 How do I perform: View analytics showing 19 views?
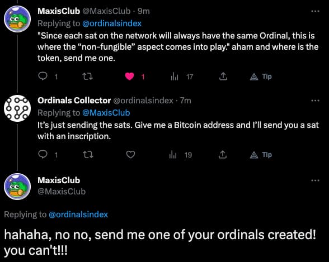(x=173, y=155)
